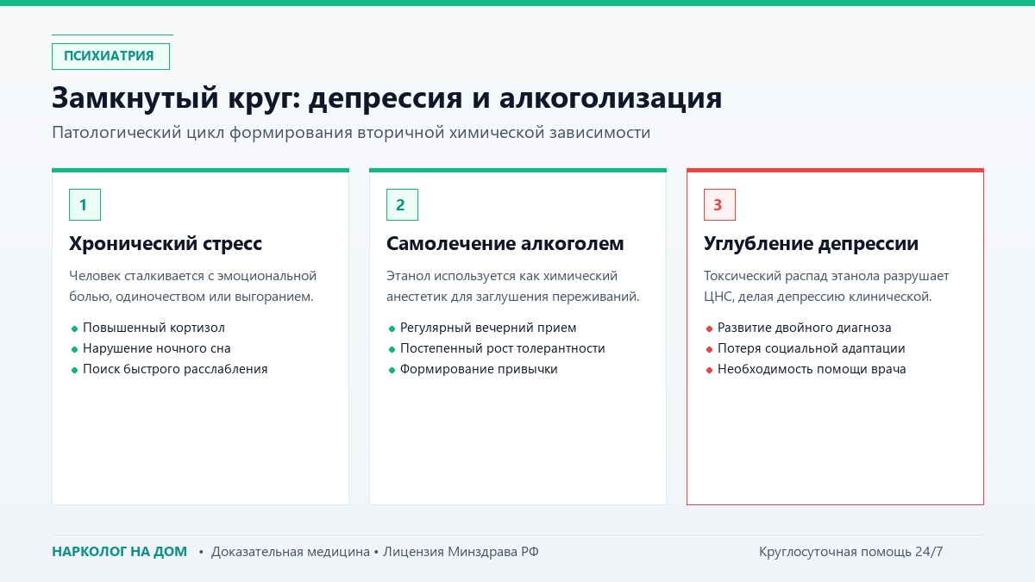Screen dimensions: 1035x582
Task: Click footer text 'Доказательная медицина • Лицензия Минздрава РФ'
Action: point(374,552)
